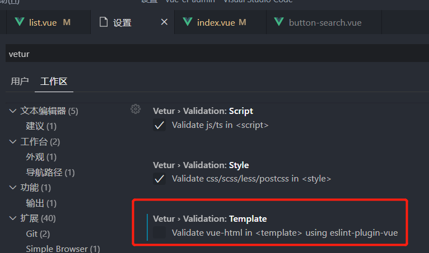The image size is (429, 253).
Task: Switch to 用户 settings scope
Action: point(20,82)
